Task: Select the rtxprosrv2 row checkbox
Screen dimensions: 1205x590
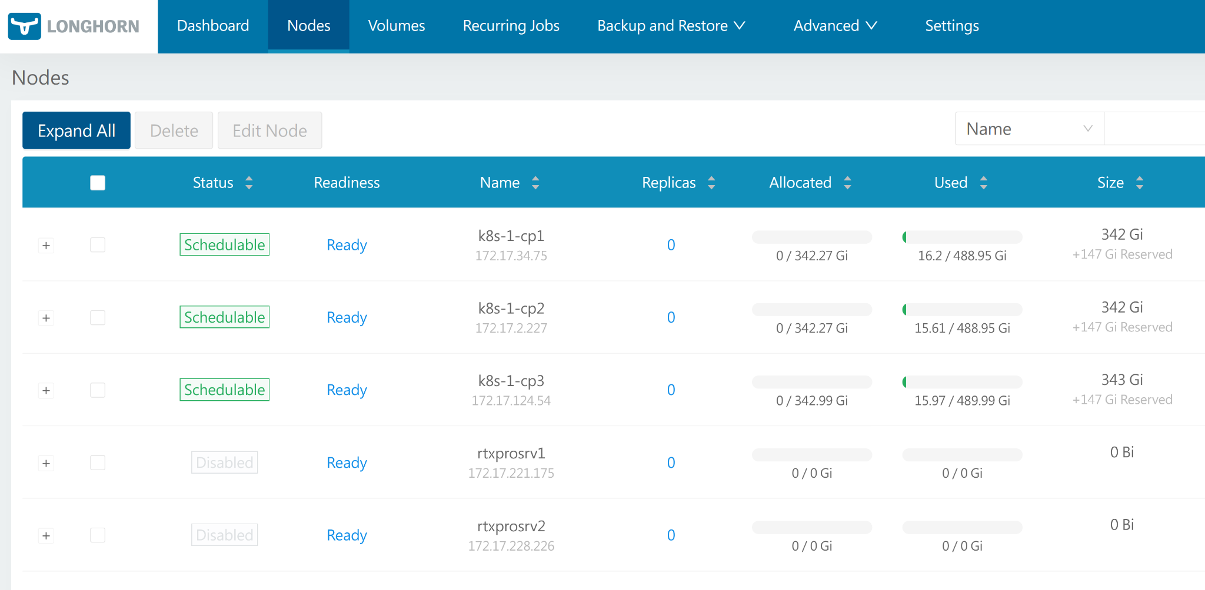Action: click(98, 535)
